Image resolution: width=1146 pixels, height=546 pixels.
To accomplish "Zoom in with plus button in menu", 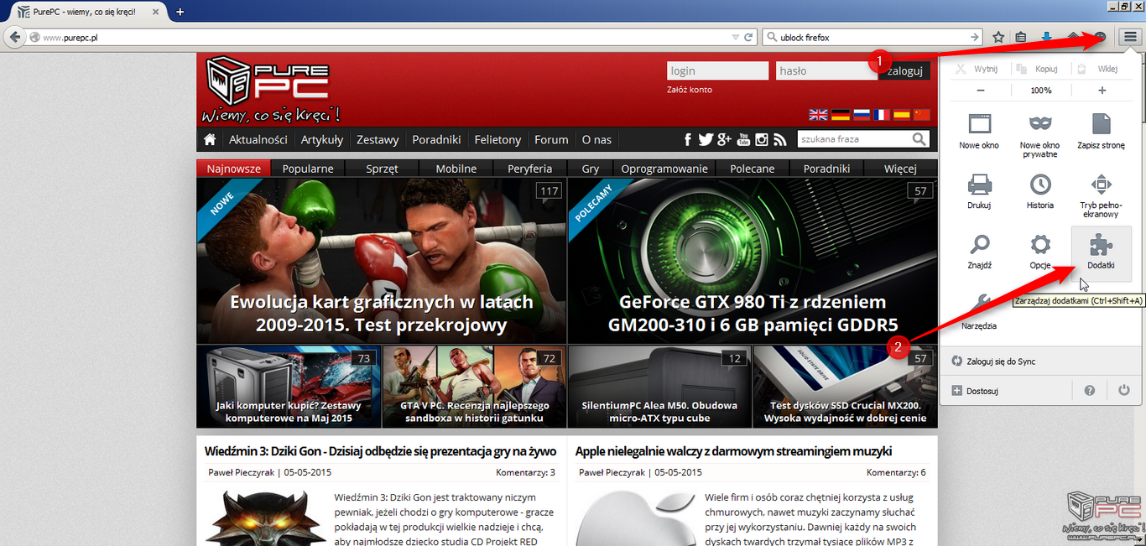I will pos(1102,90).
